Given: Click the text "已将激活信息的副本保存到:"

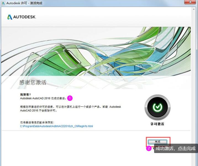Looking at the screenshot, I should tap(37, 122).
